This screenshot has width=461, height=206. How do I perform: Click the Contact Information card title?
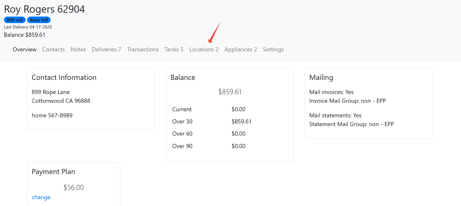[x=64, y=77]
